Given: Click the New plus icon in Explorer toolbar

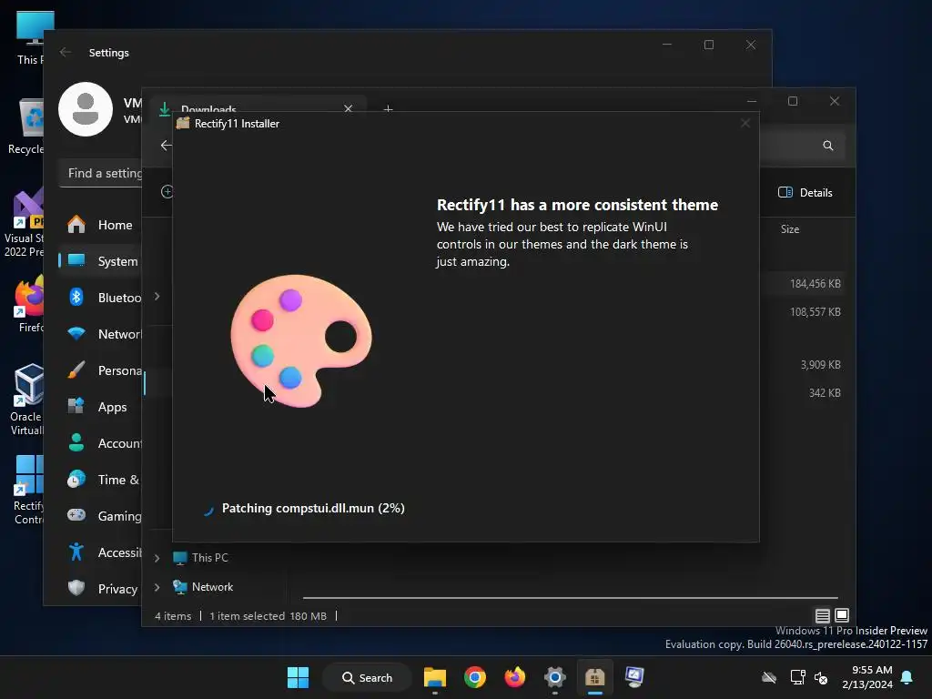Looking at the screenshot, I should [x=167, y=191].
